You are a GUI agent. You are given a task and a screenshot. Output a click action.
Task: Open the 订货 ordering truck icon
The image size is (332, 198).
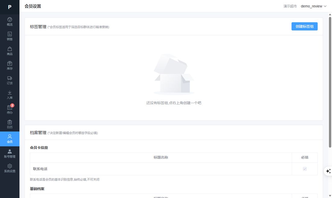[10, 80]
